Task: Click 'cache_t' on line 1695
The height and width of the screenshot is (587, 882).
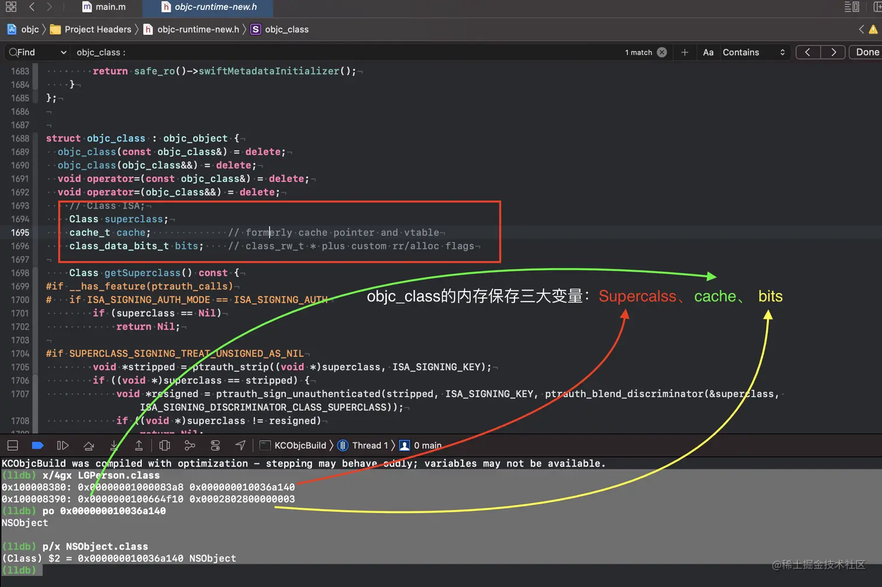Action: pos(89,232)
